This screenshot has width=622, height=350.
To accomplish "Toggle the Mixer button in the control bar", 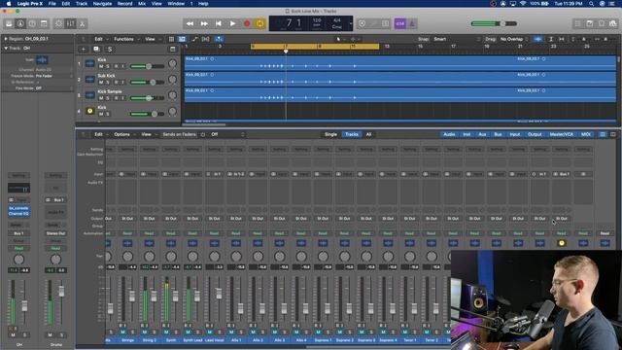I will pos(70,23).
